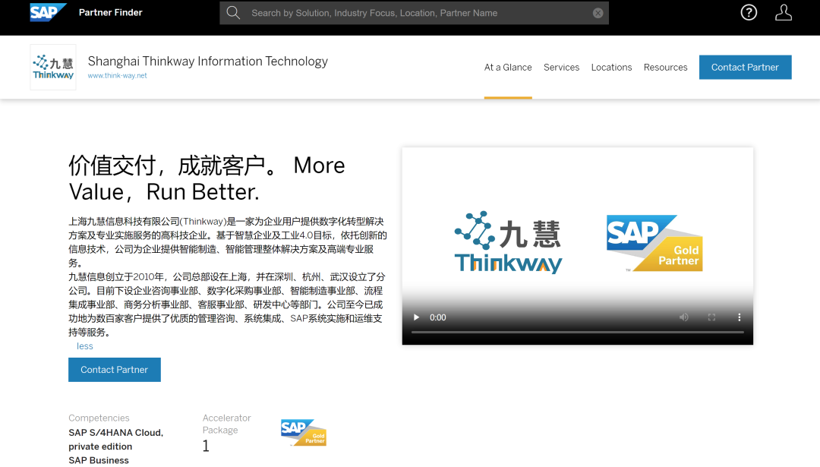Click Contact Partner button below the description
Image resolution: width=820 pixels, height=467 pixels.
click(115, 370)
